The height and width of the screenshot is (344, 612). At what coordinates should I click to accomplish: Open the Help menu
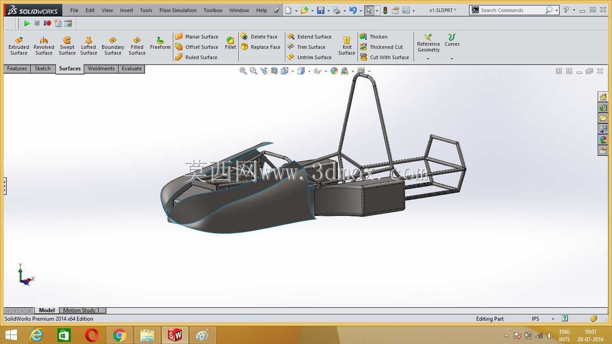click(262, 10)
